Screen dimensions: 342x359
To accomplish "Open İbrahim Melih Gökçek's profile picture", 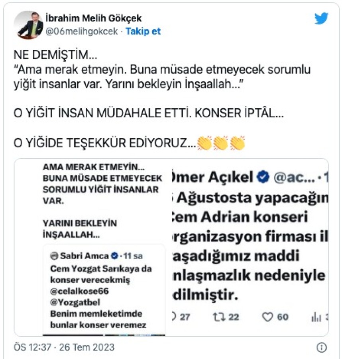I will coord(29,25).
